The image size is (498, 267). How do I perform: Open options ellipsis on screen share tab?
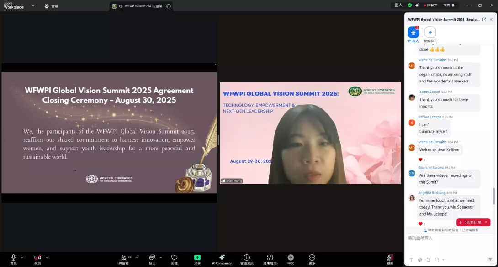click(x=169, y=6)
